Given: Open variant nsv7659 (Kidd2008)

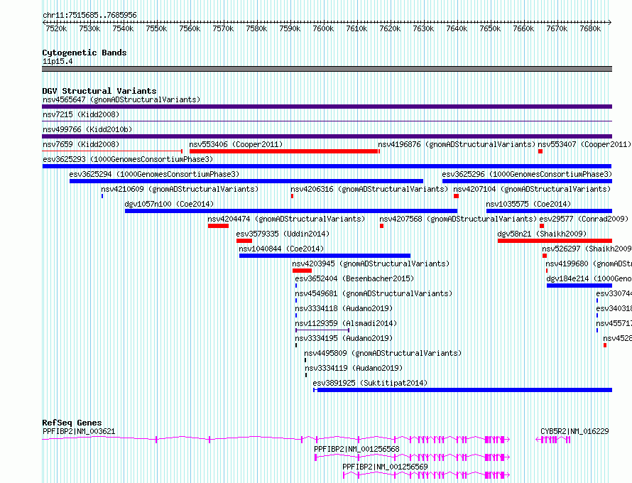Looking at the screenshot, I should point(81,144).
